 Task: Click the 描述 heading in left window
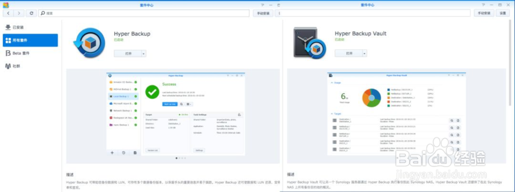tap(70, 175)
